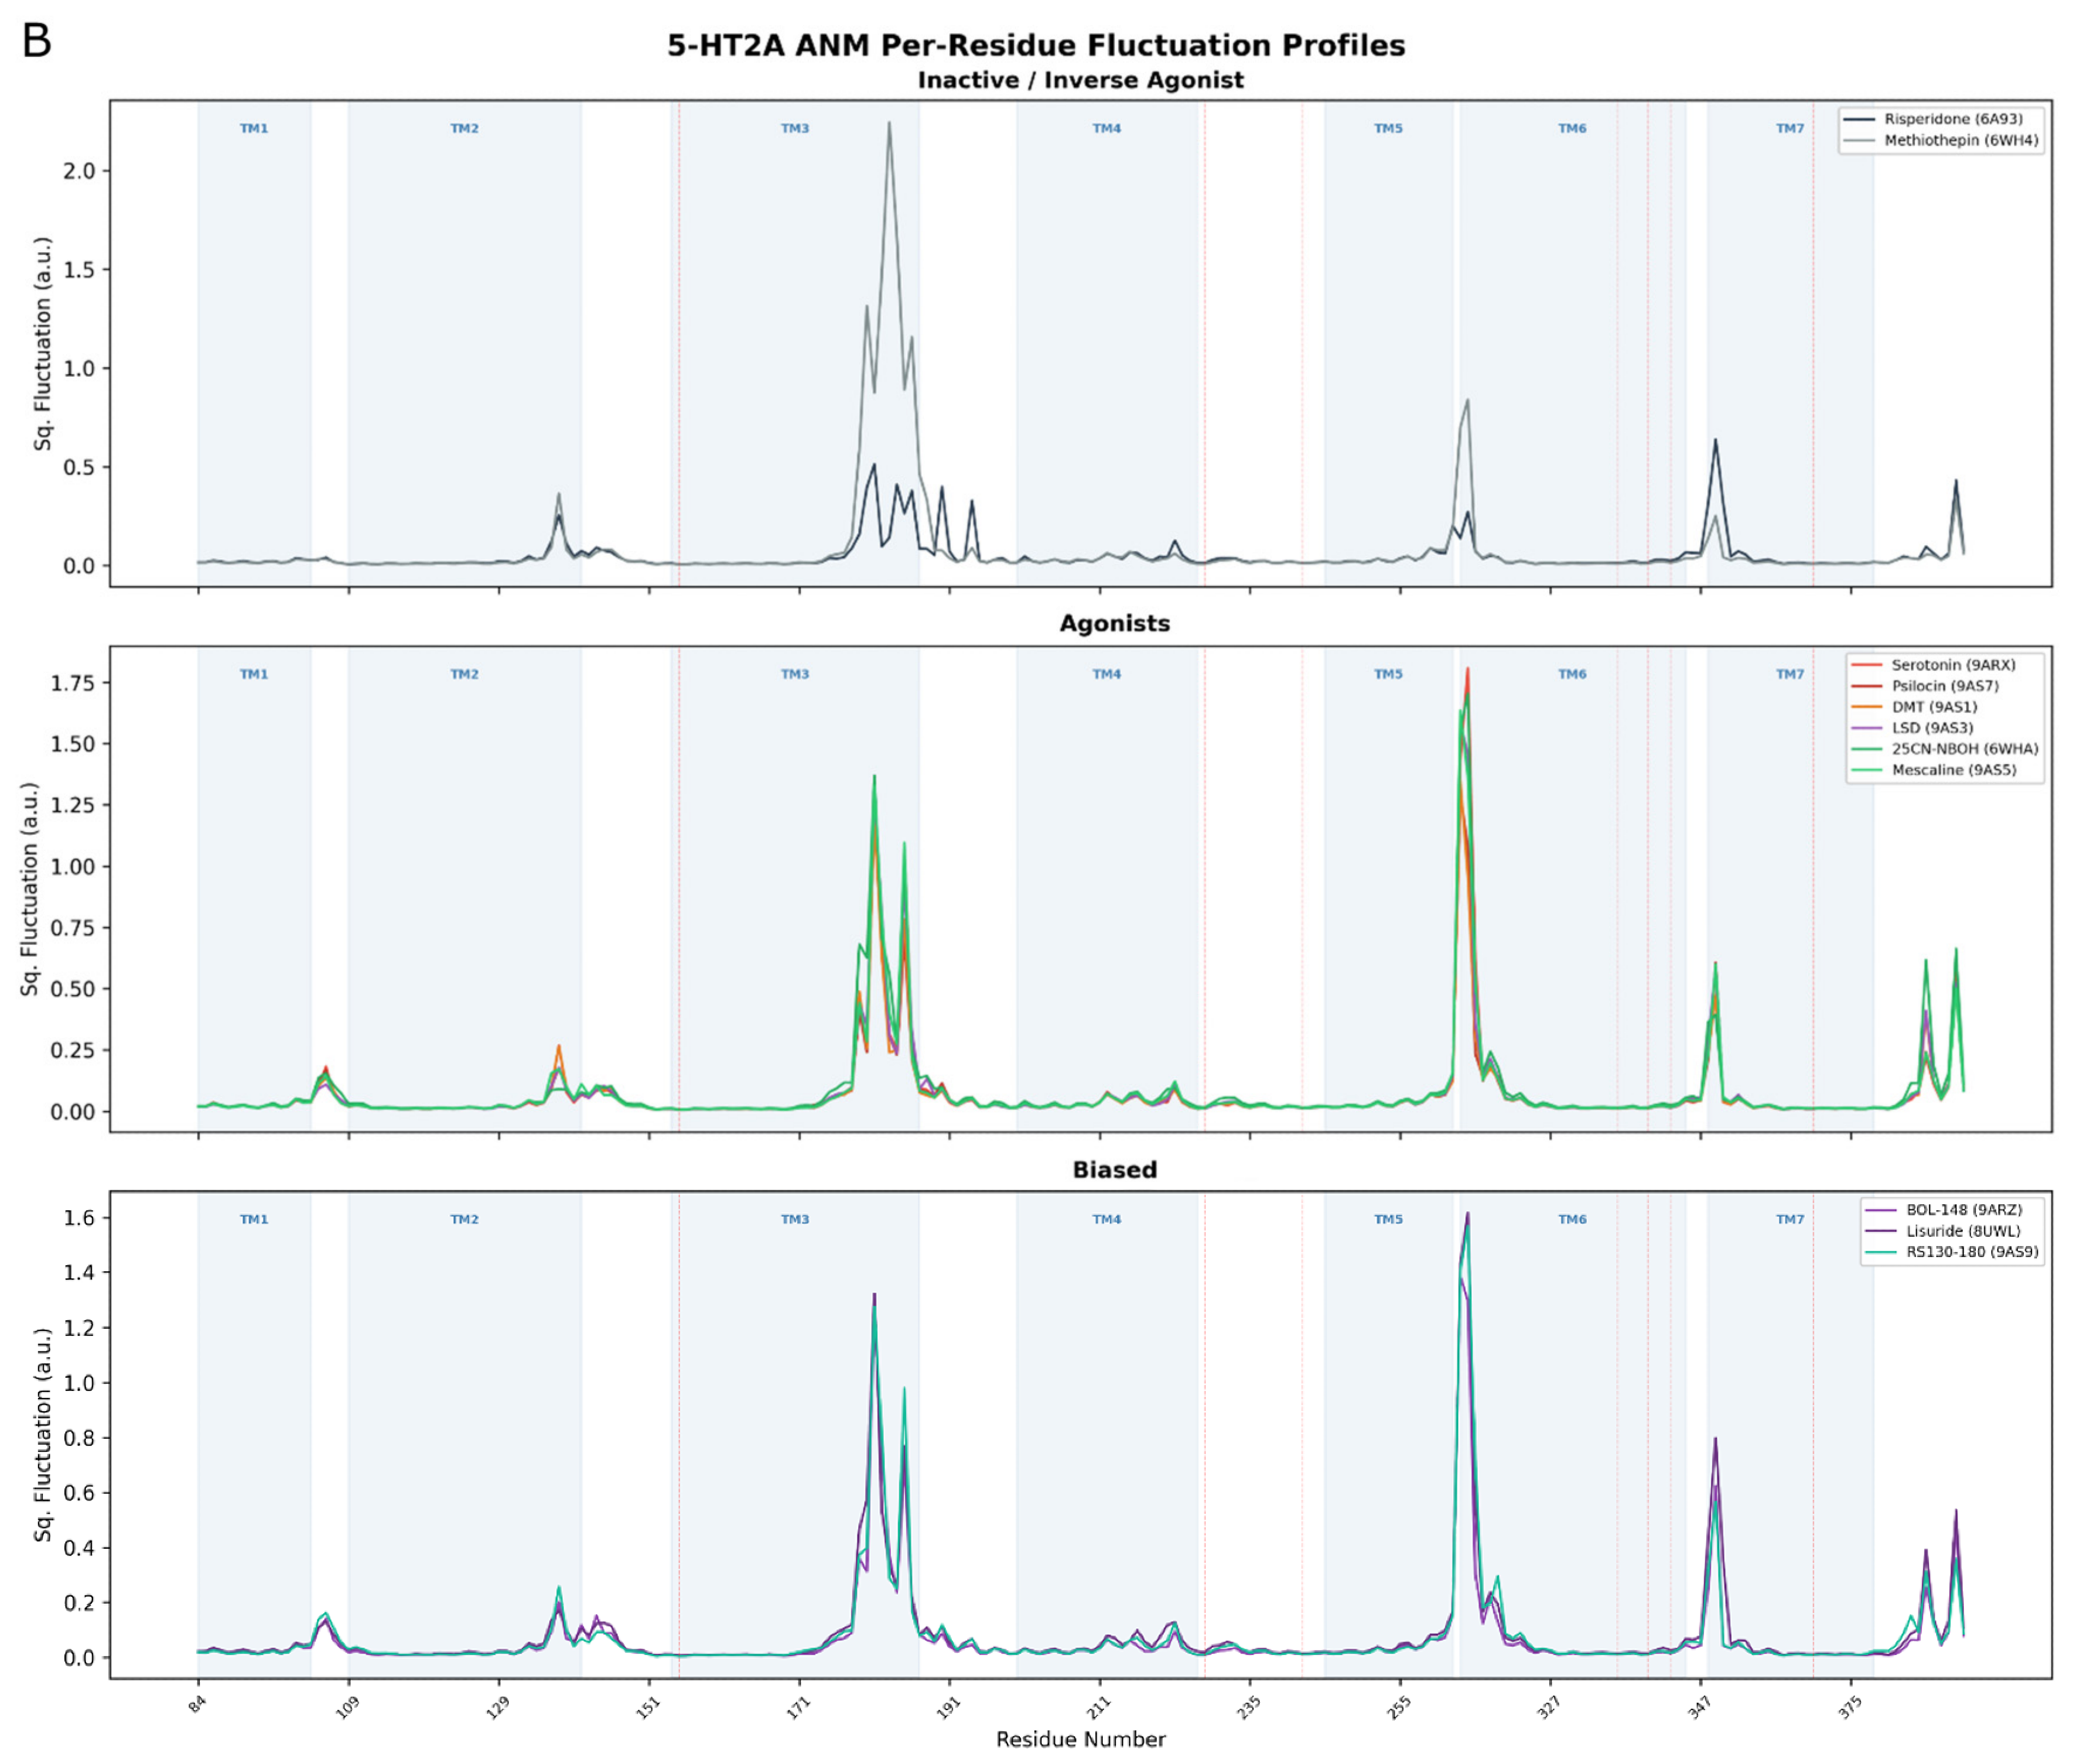Image resolution: width=2073 pixels, height=1764 pixels.
Task: Click the Residue Number axis label
Action: (1080, 1739)
